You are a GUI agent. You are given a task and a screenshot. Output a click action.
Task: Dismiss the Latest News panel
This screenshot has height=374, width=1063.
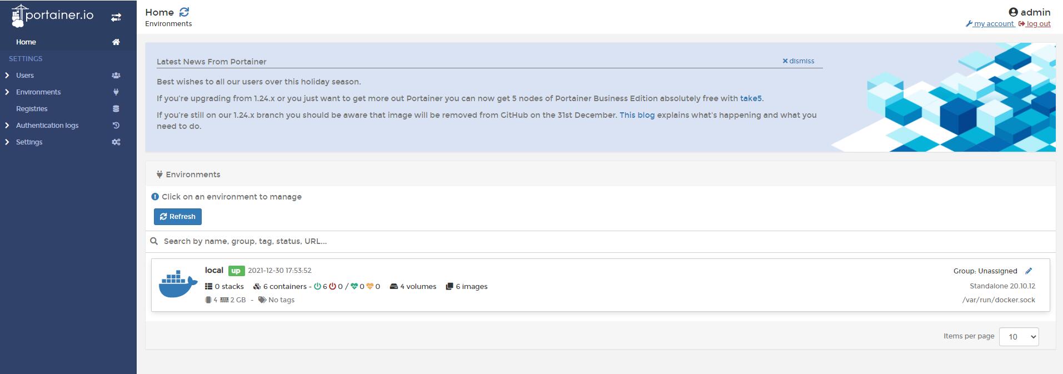(x=799, y=61)
